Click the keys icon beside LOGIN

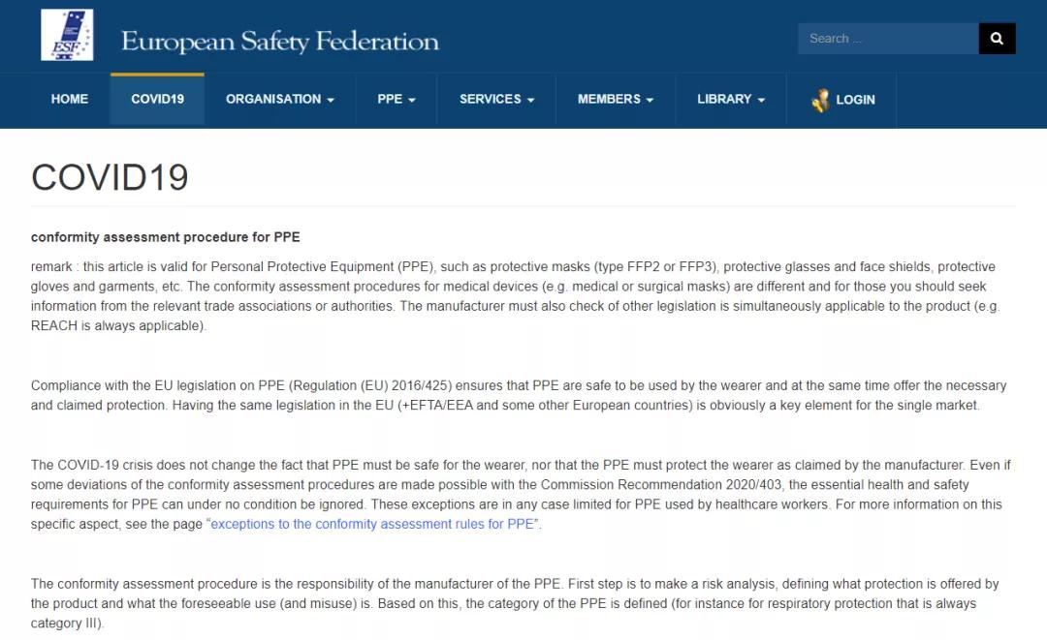[820, 100]
